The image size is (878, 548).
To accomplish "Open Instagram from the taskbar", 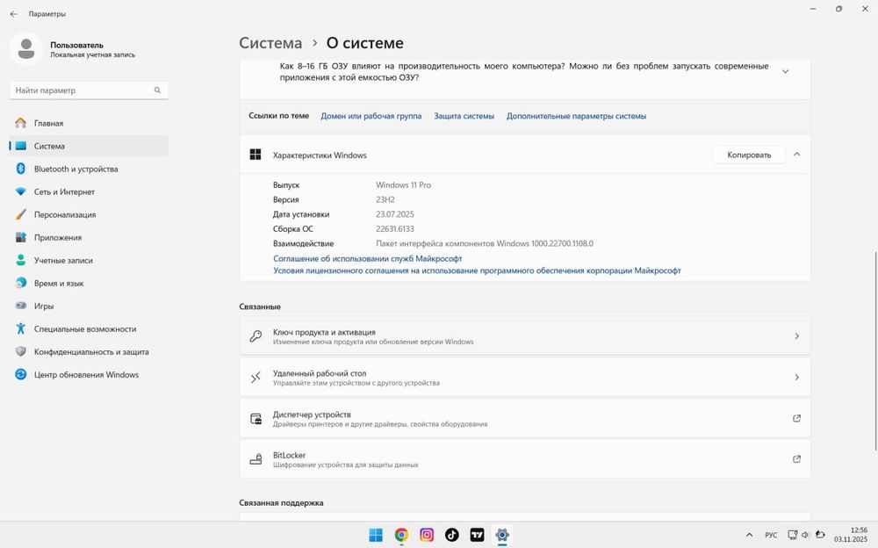I will [x=427, y=535].
